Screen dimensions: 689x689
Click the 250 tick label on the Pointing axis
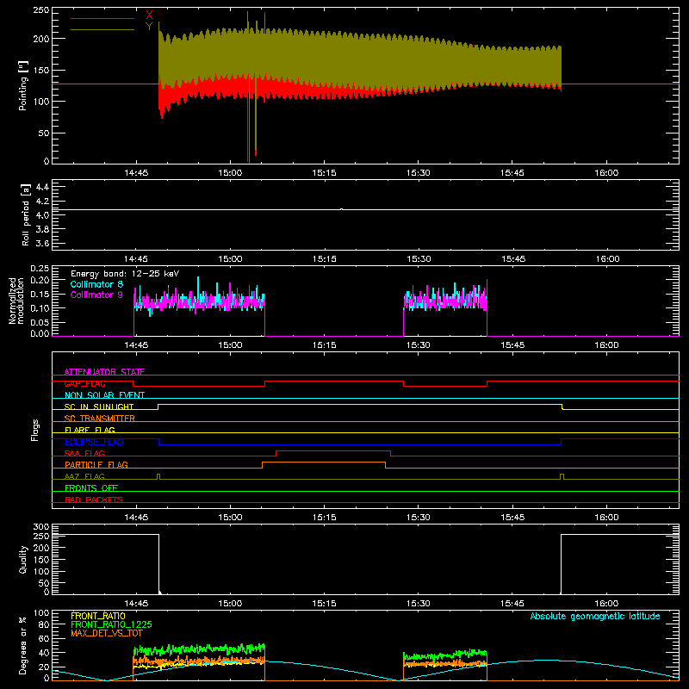[41, 10]
